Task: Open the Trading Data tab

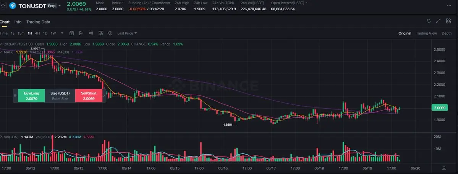Action: point(38,22)
